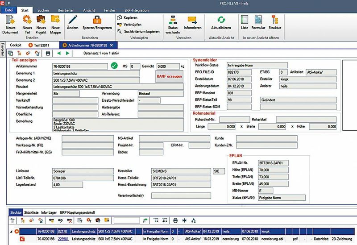
Task: Collapse the 76-0200198 tree node
Action: [11, 232]
